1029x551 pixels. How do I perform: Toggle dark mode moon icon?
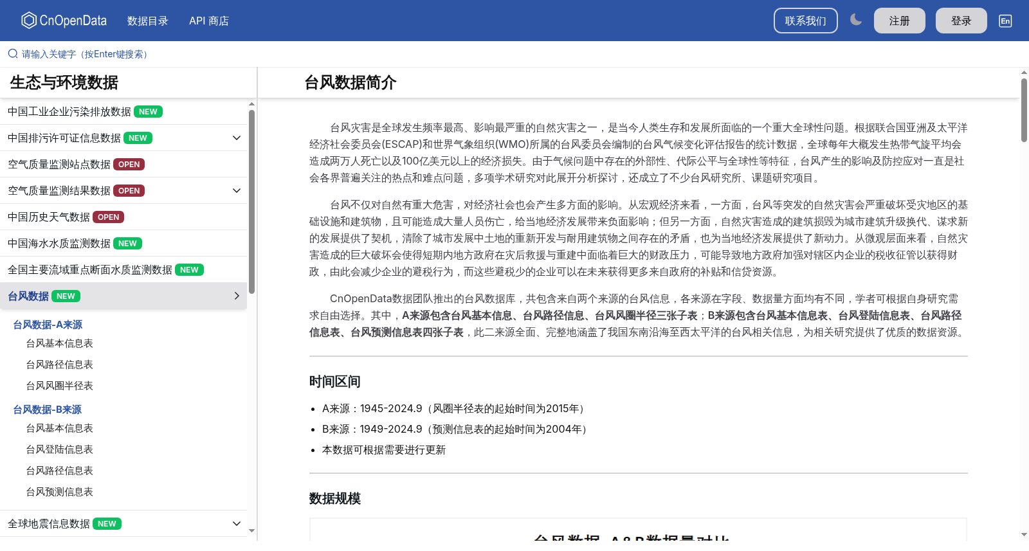point(856,20)
